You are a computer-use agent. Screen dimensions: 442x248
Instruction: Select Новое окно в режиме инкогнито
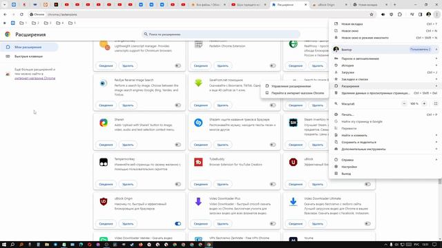tap(385, 38)
